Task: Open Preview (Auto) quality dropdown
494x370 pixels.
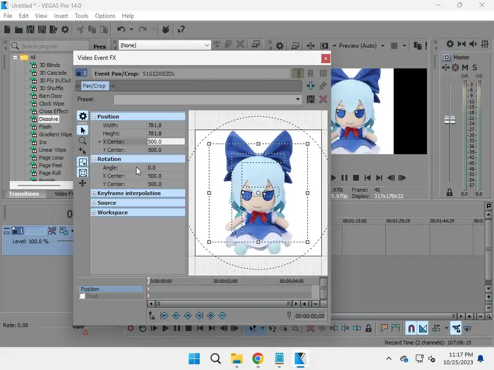Action: pyautogui.click(x=383, y=46)
